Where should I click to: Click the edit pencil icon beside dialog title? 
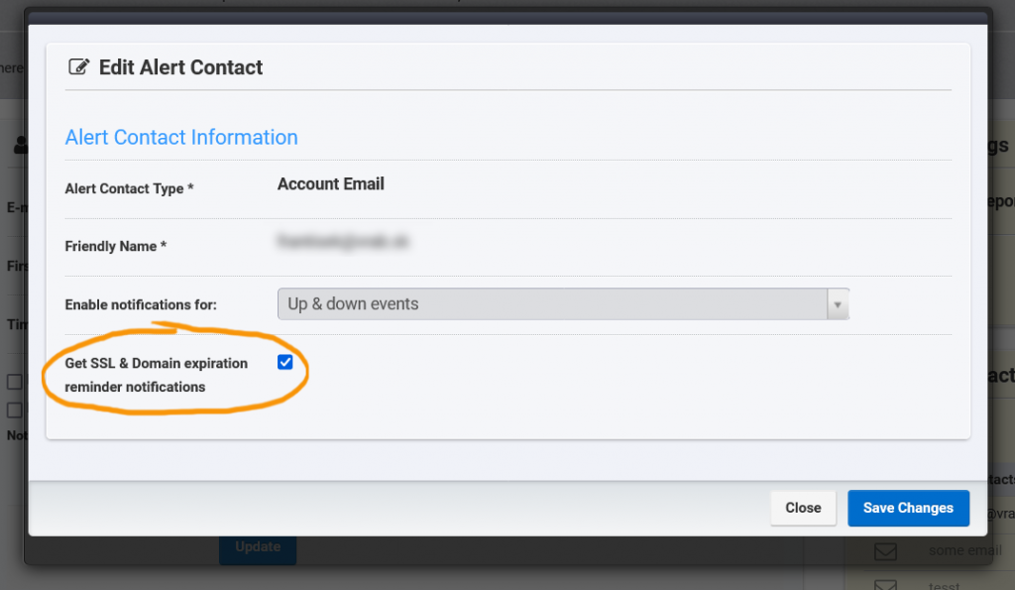pos(78,66)
